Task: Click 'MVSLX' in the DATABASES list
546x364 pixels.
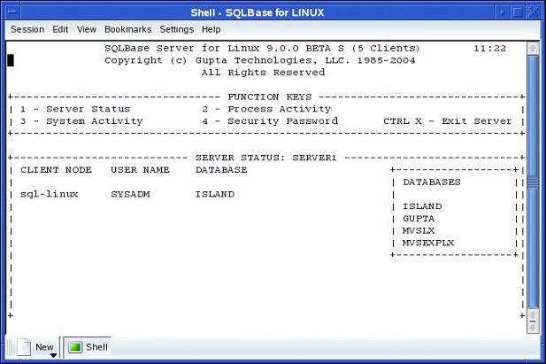Action: (419, 231)
